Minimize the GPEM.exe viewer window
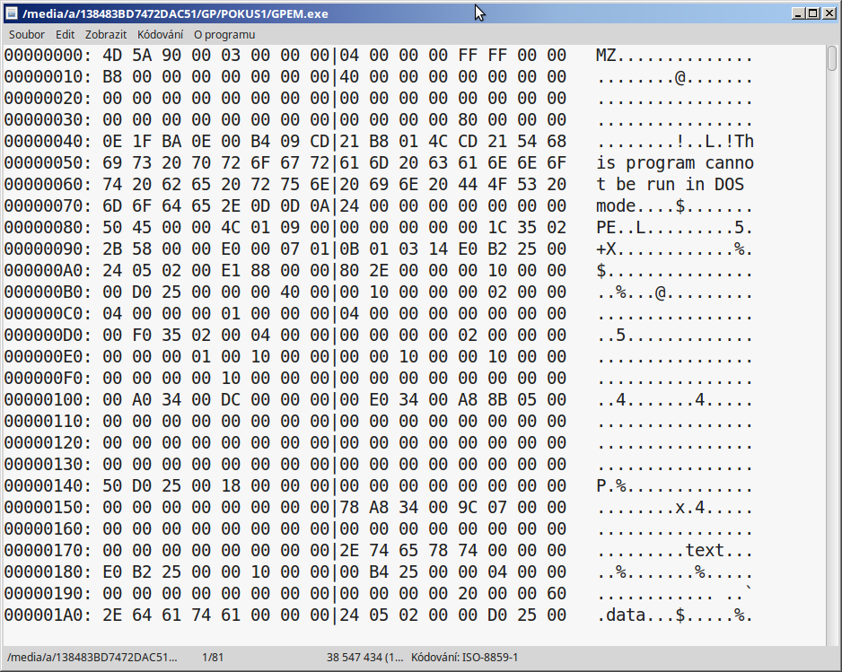This screenshot has height=672, width=842. point(798,13)
